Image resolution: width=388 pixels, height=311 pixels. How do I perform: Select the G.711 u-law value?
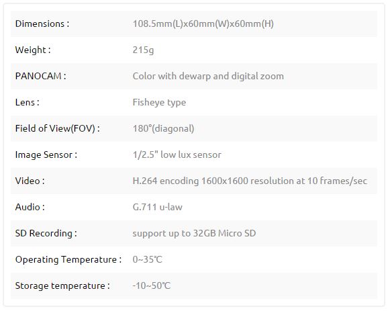click(157, 207)
